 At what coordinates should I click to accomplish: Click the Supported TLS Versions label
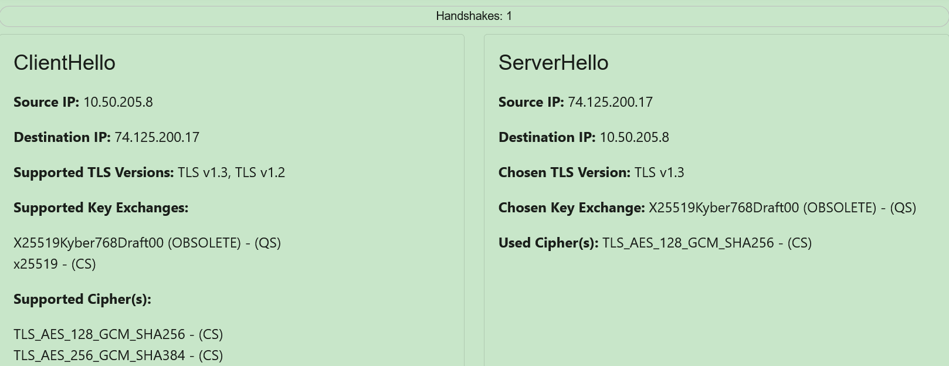[x=94, y=172]
